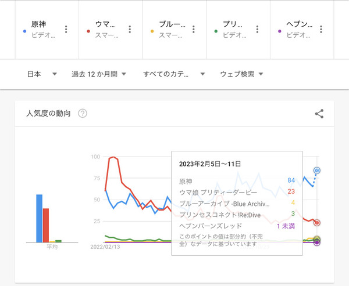Image resolution: width=349 pixels, height=286 pixels.
Task: Click the purple dot next to ヘブン…
Action: 280,31
